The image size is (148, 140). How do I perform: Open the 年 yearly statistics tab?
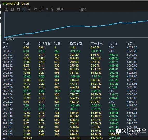click(x=36, y=9)
